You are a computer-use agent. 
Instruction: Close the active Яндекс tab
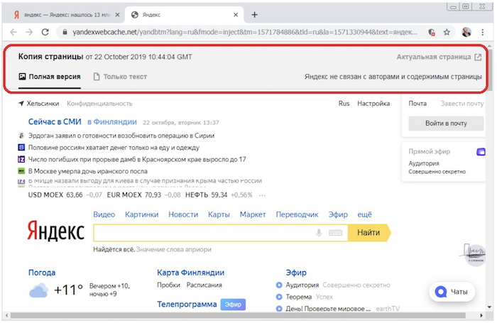tap(236, 15)
